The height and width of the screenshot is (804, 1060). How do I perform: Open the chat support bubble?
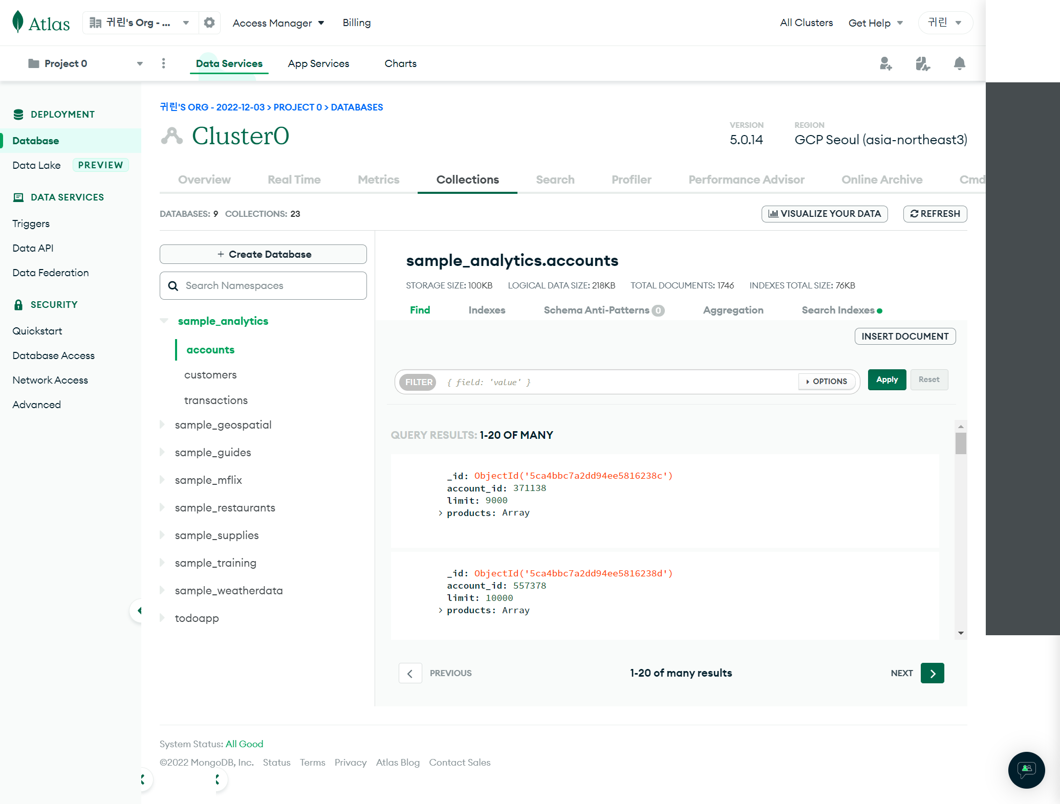point(1026,770)
